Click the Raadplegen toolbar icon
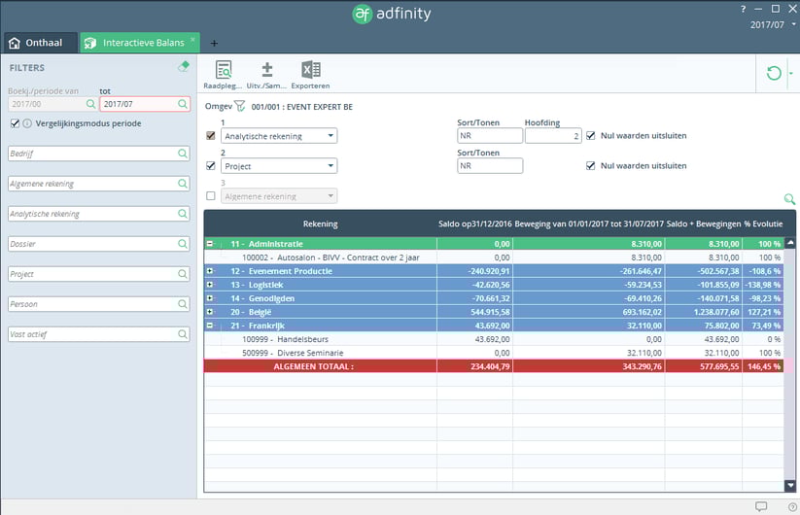The height and width of the screenshot is (515, 800). point(224,71)
